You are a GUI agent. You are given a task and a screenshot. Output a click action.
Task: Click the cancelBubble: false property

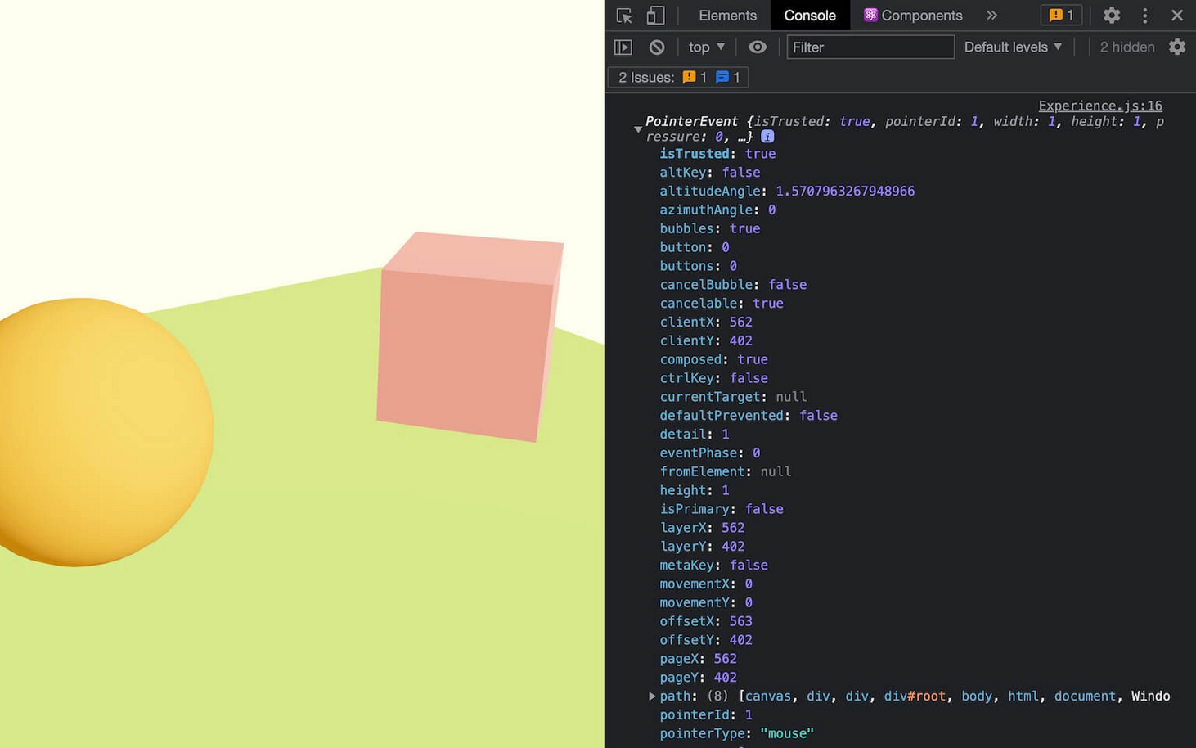[x=733, y=285]
